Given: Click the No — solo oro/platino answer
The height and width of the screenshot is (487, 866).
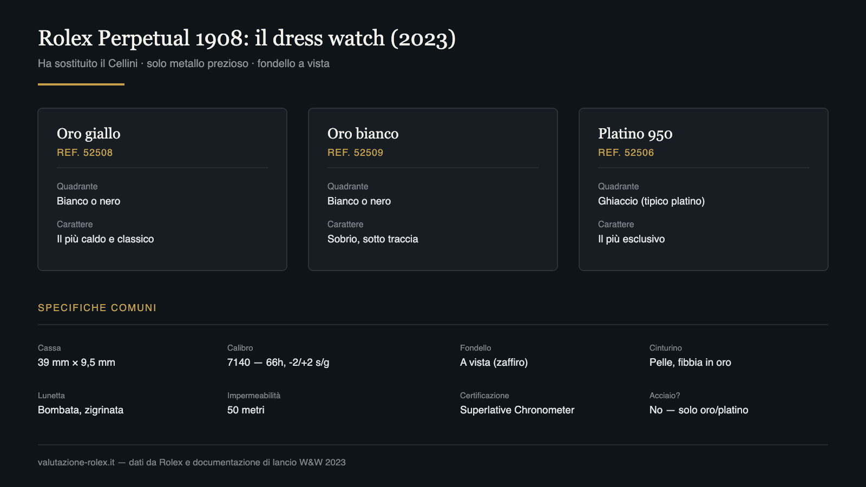Looking at the screenshot, I should tap(699, 410).
